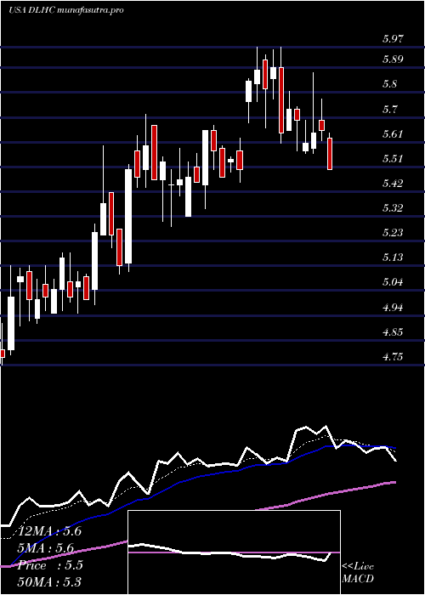Click the 4.75 price axis label
425x595 pixels.
(x=394, y=357)
